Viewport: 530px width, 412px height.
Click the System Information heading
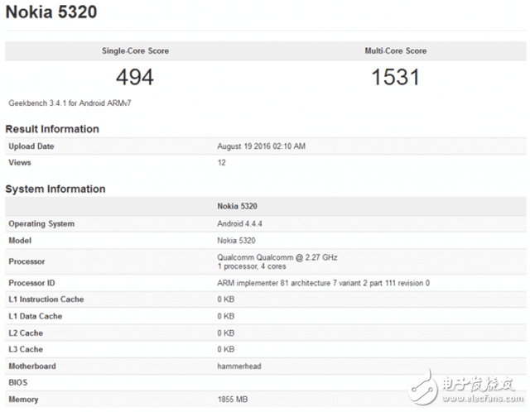[55, 189]
